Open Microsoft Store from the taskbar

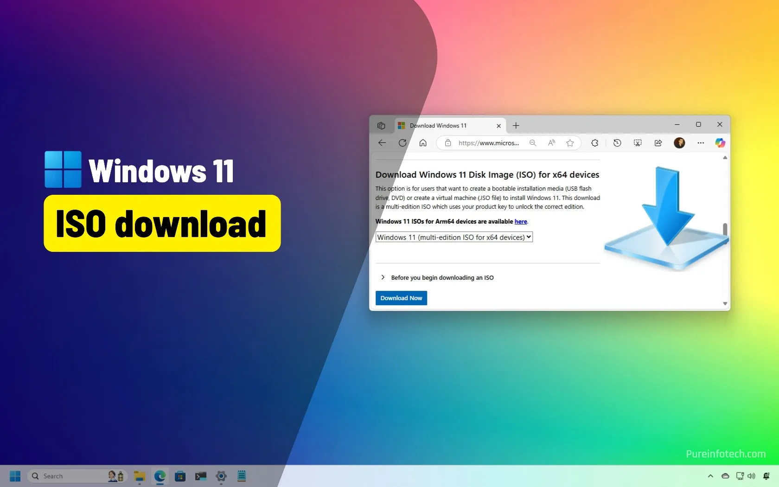point(180,476)
